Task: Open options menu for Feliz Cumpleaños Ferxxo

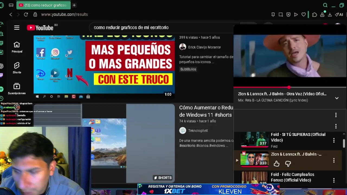Action: tap(334, 180)
